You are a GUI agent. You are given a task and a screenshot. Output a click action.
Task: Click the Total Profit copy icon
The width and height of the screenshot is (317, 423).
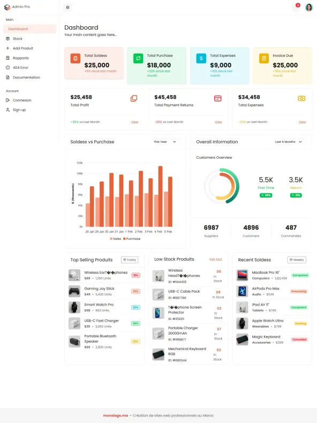coord(134,98)
